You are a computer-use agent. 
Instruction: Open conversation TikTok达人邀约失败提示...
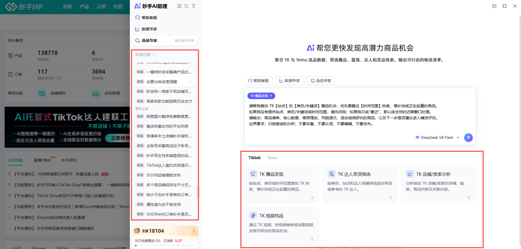pyautogui.click(x=164, y=165)
